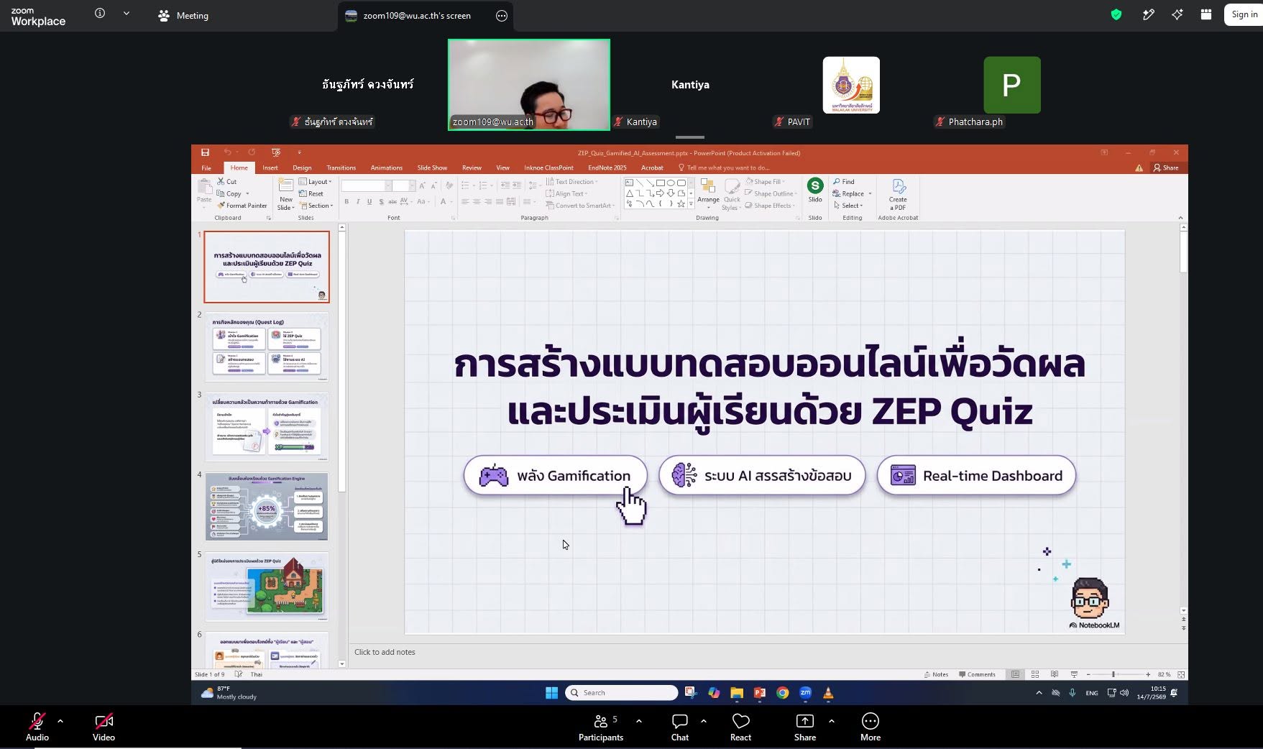Cut the selection using the Cut button
Image resolution: width=1263 pixels, height=749 pixels.
(227, 182)
